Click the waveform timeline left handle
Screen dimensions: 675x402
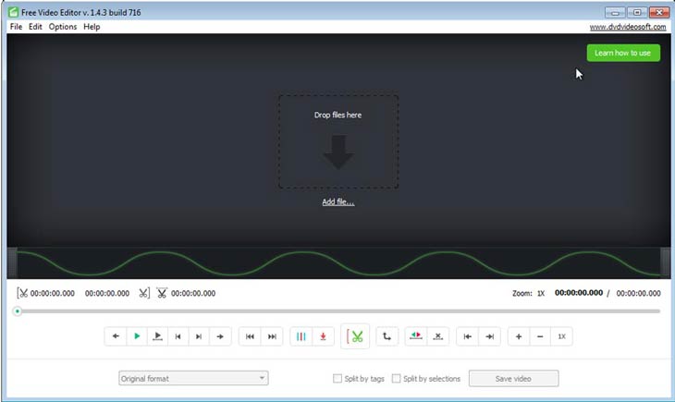[x=12, y=262]
